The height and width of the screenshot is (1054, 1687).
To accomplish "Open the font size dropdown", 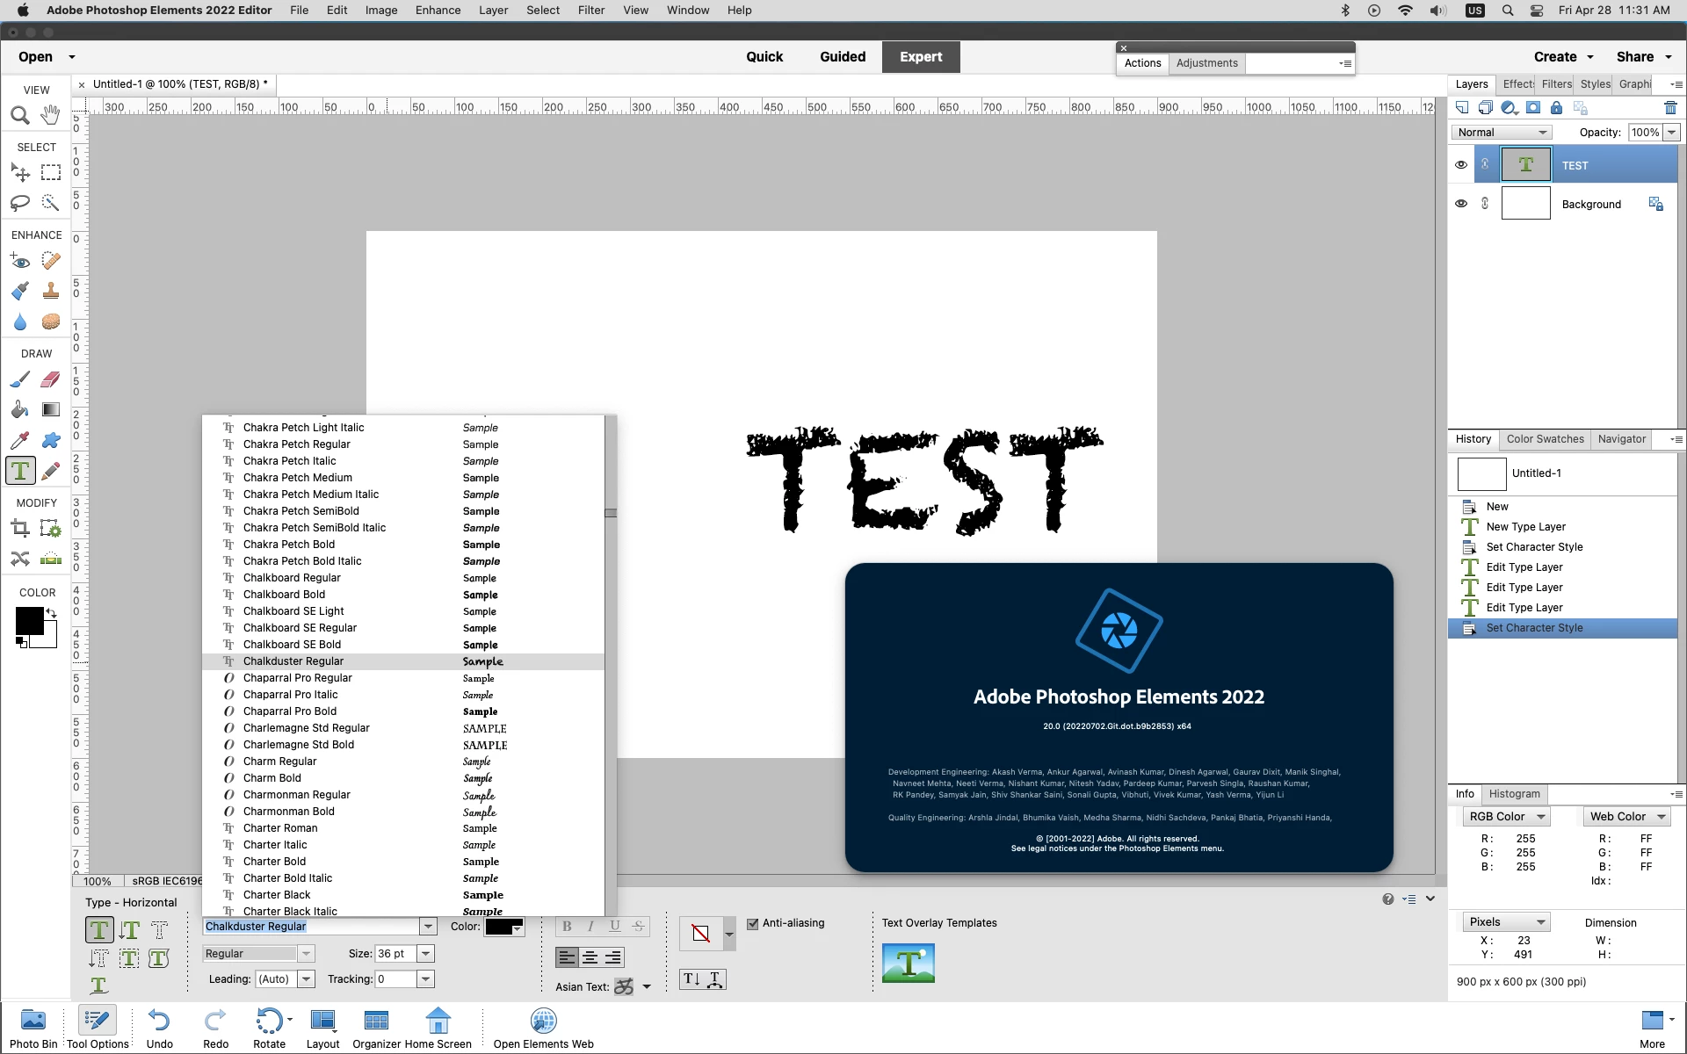I will 426,954.
